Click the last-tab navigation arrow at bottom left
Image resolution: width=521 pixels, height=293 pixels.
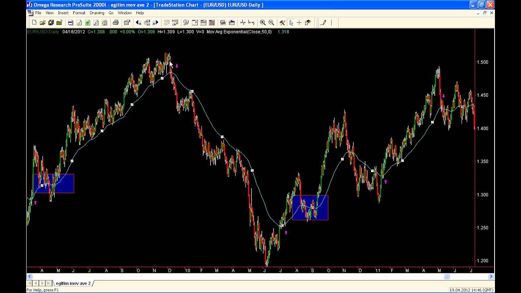click(49, 283)
